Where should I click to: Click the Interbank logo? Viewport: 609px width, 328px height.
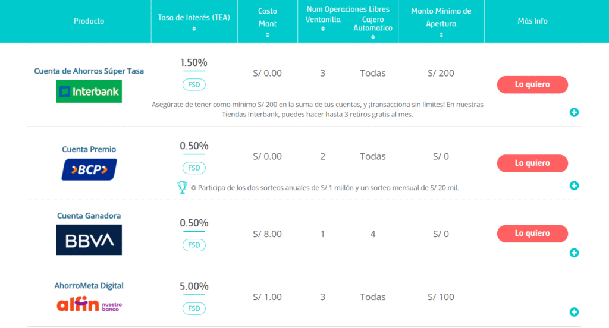pos(89,92)
